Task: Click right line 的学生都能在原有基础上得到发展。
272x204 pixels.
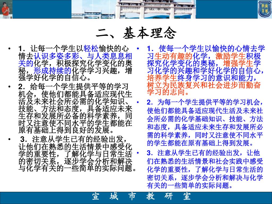Action: [x=200, y=143]
